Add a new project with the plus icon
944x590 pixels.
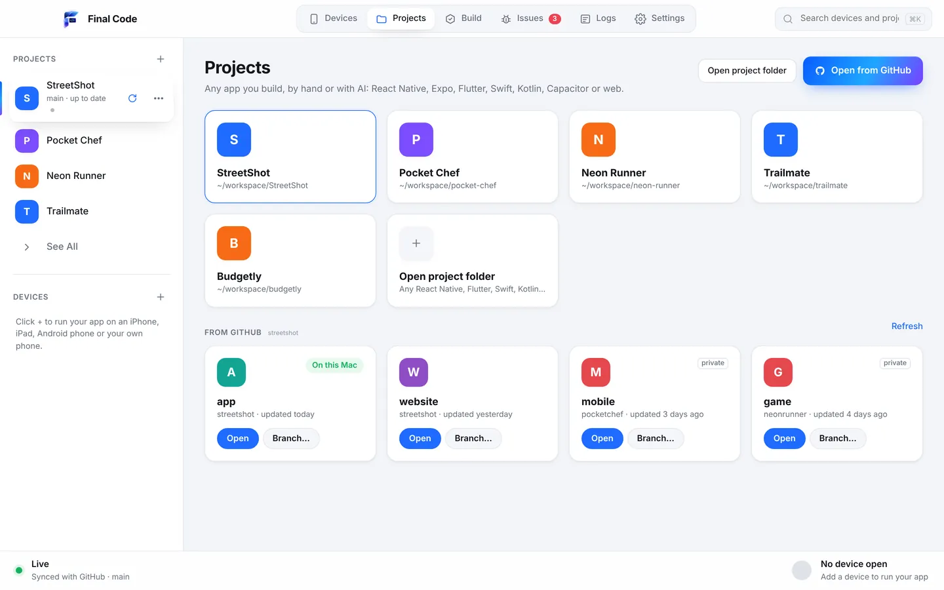pyautogui.click(x=161, y=59)
